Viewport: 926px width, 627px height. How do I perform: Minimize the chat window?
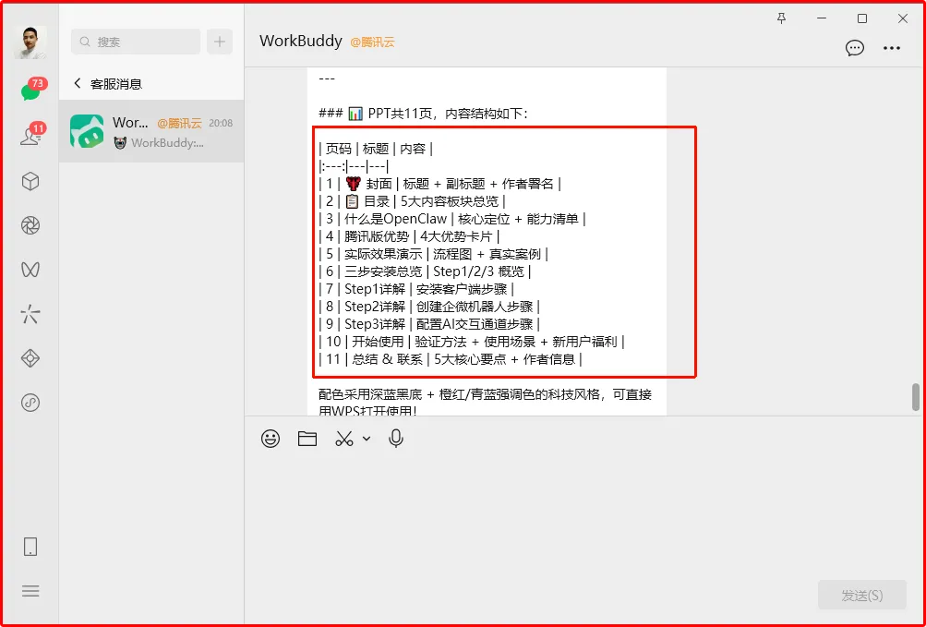click(x=822, y=18)
